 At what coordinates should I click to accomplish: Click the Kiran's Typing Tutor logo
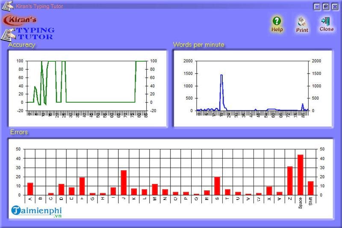28,28
